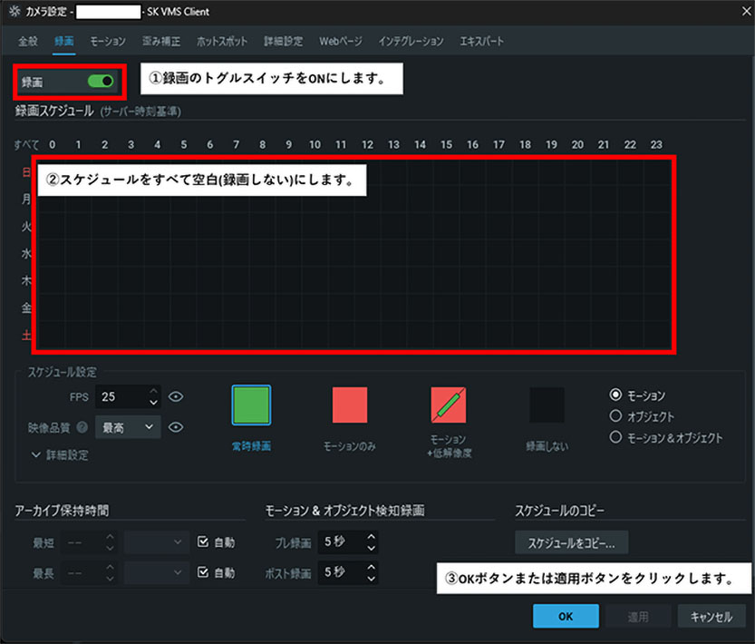755x644 pixels.
Task: Select the モーション radio button
Action: (615, 395)
